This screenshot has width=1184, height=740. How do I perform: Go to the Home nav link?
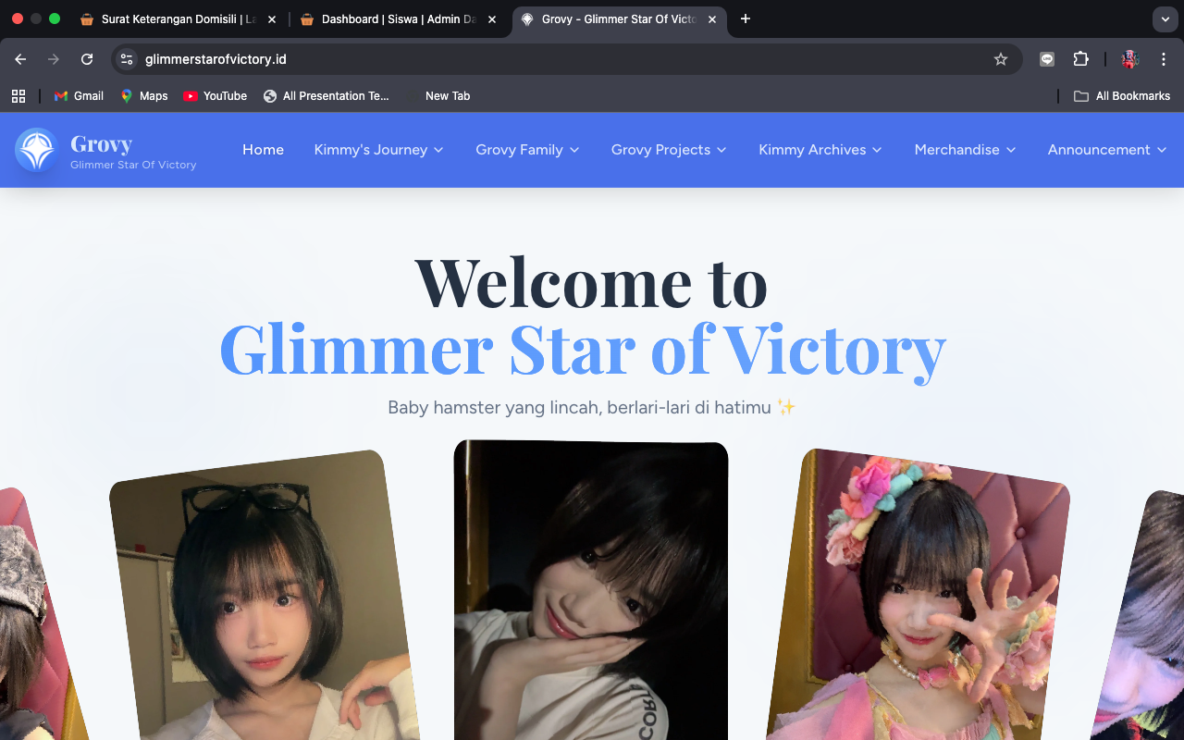click(x=263, y=150)
